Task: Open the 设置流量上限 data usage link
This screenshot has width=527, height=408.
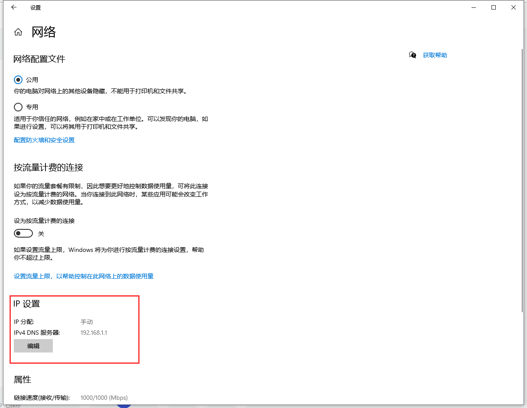Action: tap(84, 276)
